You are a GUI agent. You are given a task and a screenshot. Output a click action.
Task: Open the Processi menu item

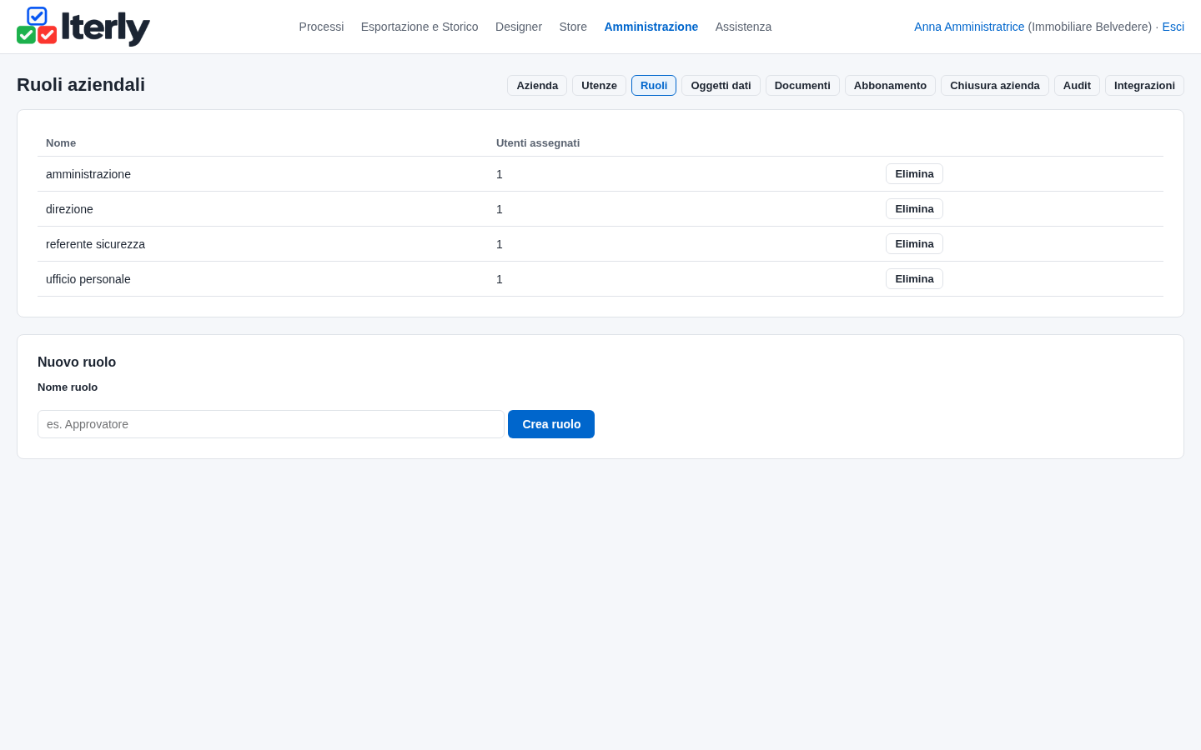[x=321, y=27]
